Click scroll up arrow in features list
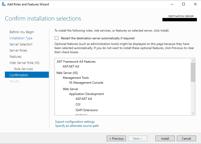The height and width of the screenshot is (144, 201). point(193,61)
